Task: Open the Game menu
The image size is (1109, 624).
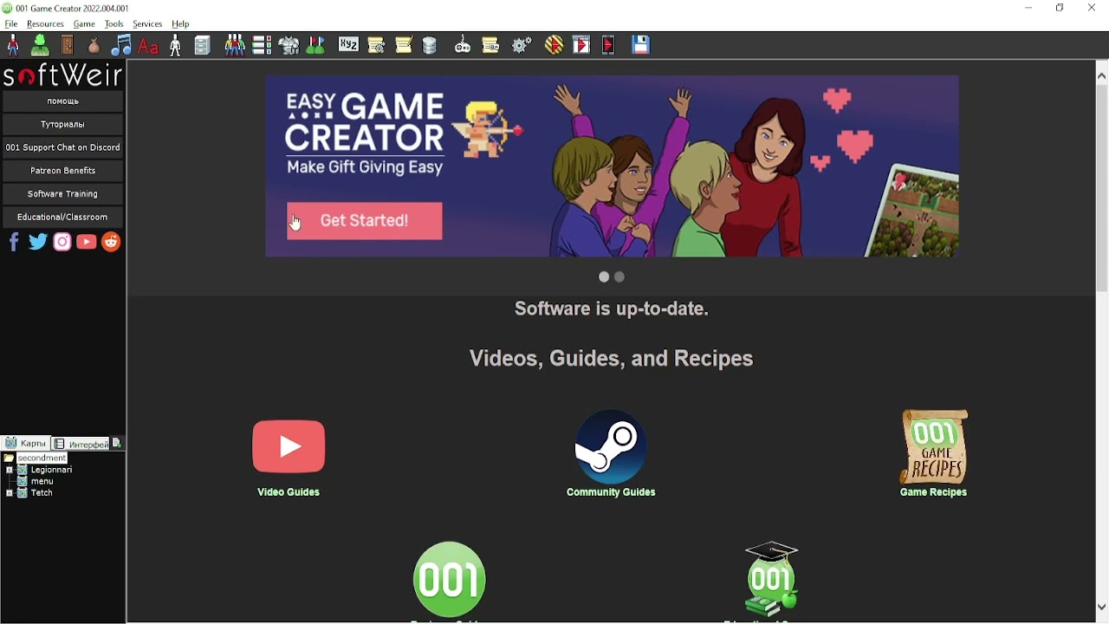Action: [84, 24]
